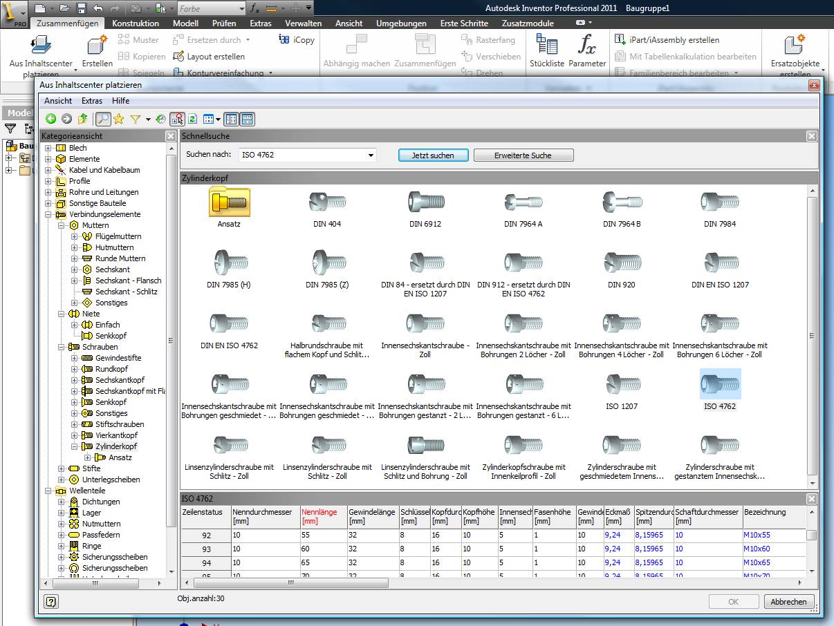Screen dimensions: 834x626
Task: Click the help question mark icon
Action: click(50, 601)
